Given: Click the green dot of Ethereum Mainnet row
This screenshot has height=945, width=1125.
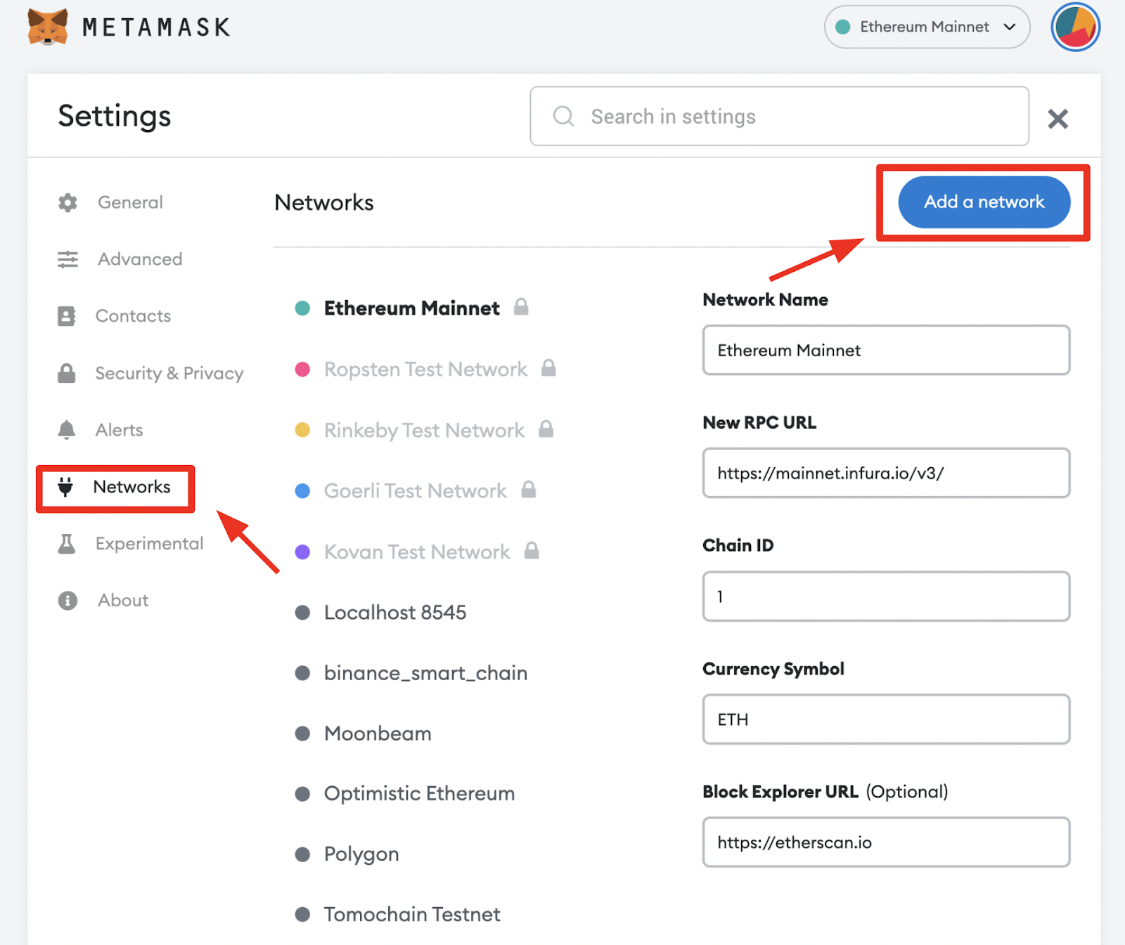Looking at the screenshot, I should click(x=302, y=308).
